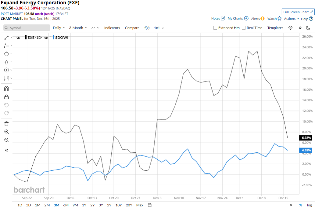Screen dimensions: 315x207
Task: Open the Templates menu
Action: [275, 28]
